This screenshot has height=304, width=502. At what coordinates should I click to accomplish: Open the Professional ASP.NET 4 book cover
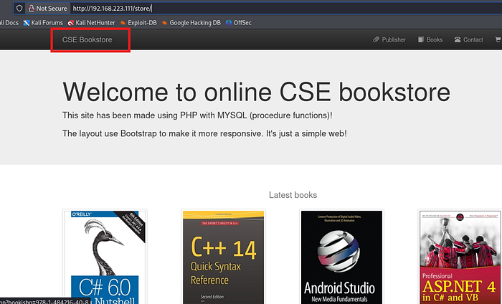pyautogui.click(x=460, y=257)
